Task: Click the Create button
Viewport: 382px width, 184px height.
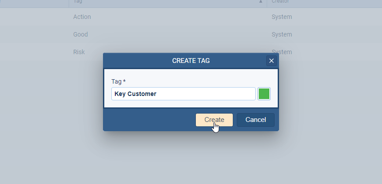Action: 214,120
